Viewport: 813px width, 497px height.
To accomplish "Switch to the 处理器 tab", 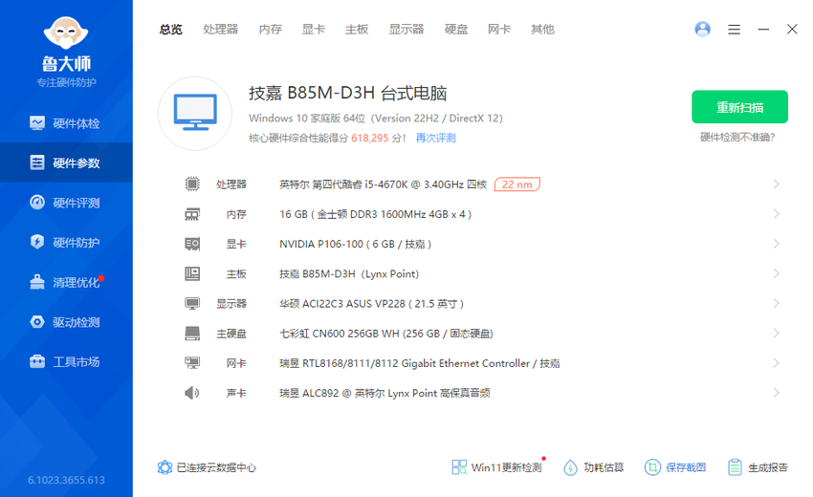I will 220,30.
